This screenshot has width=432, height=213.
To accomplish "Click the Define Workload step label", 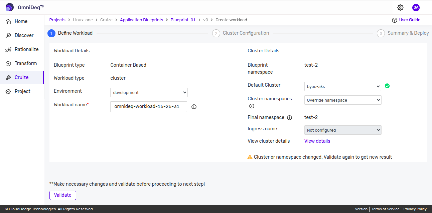I will (x=75, y=33).
